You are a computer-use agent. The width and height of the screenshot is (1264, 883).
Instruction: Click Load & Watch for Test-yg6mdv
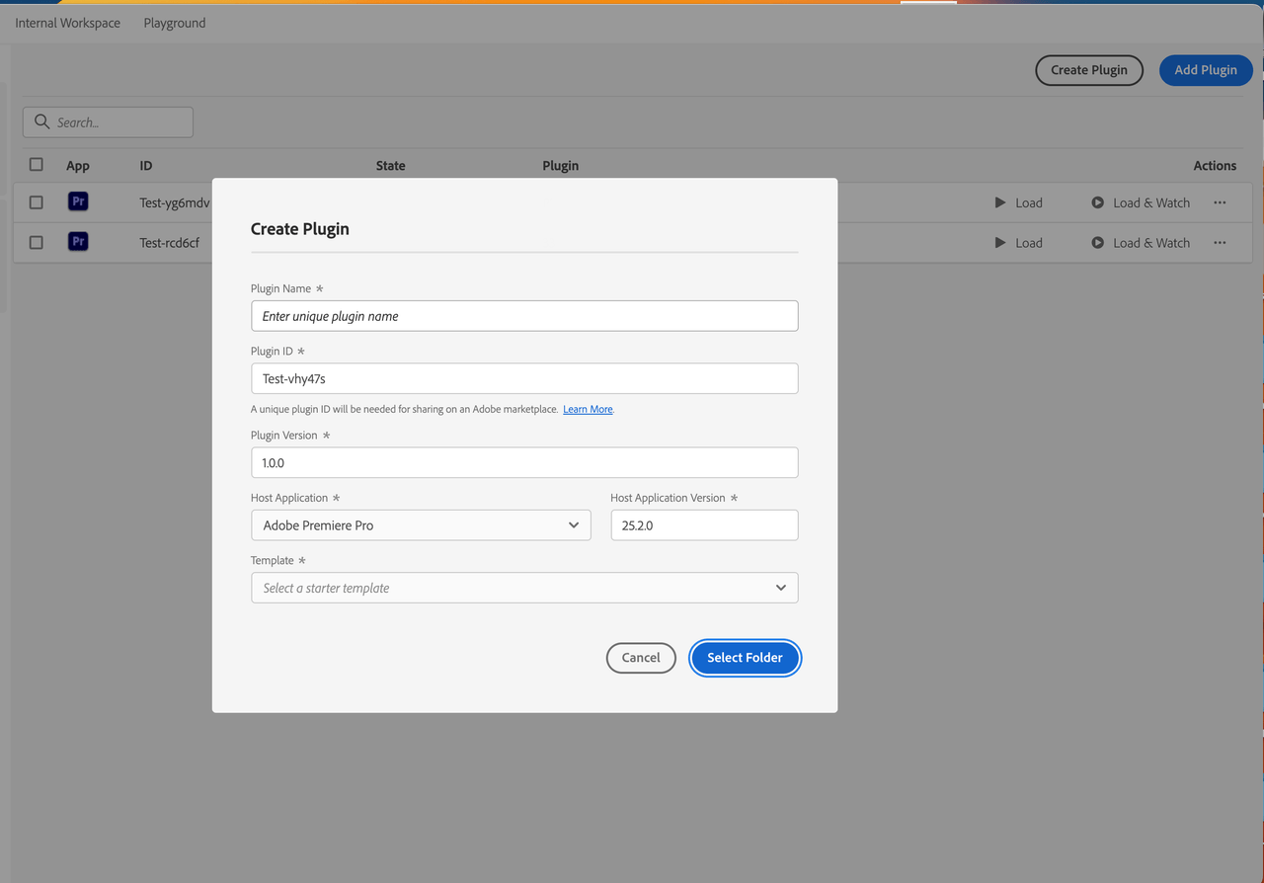pos(1141,202)
